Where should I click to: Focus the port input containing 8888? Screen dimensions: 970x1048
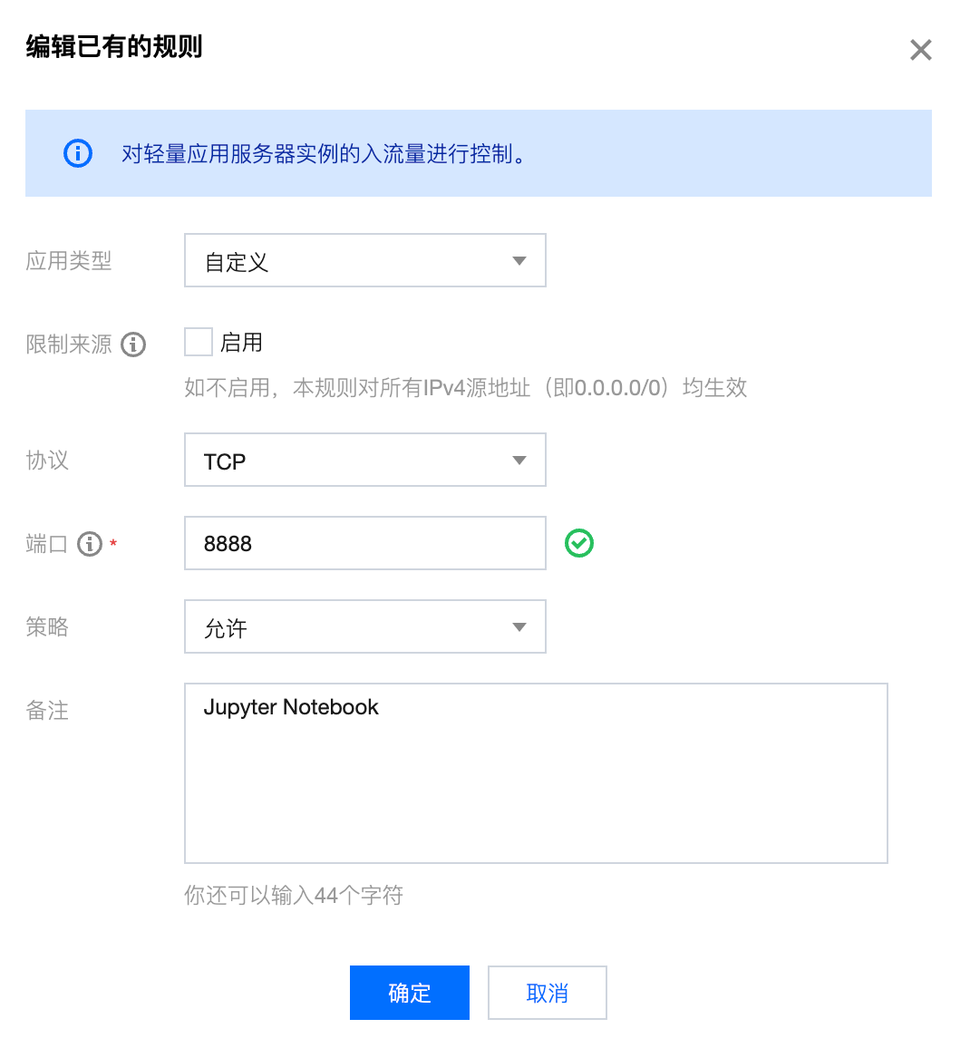tap(364, 543)
